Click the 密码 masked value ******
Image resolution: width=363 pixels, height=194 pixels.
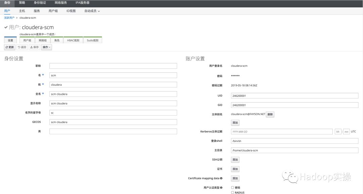[235, 76]
